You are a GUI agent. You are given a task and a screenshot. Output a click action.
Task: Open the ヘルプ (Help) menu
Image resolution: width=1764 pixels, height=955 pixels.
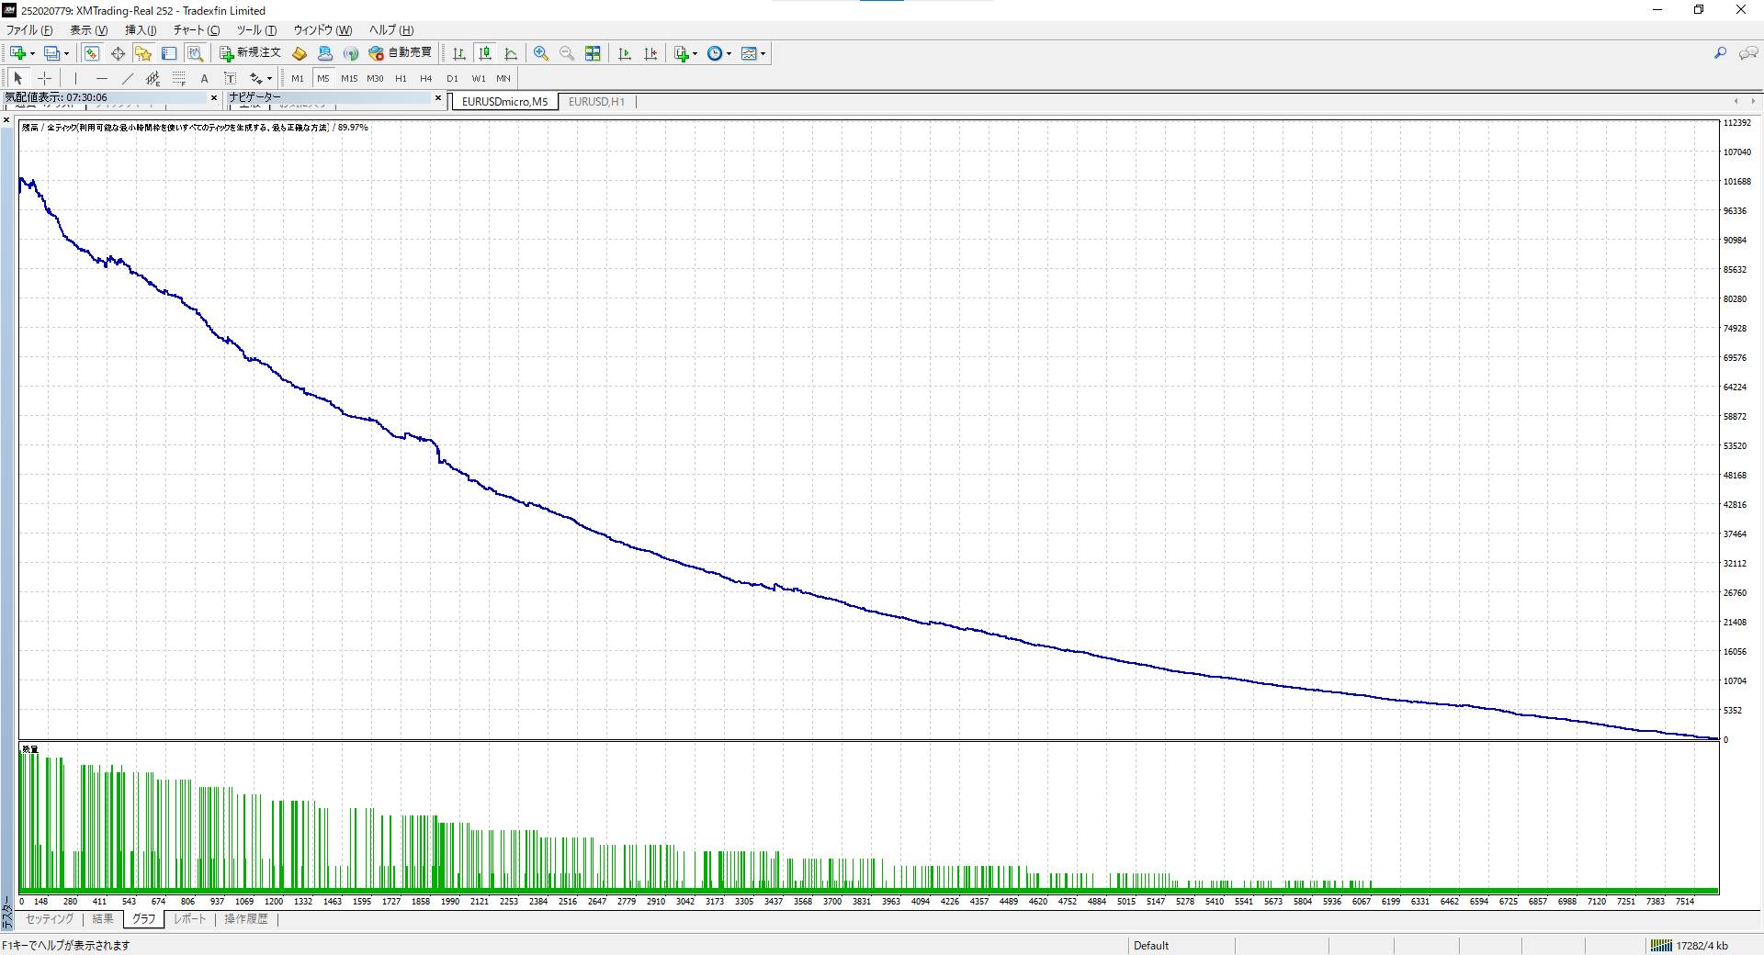[x=391, y=30]
